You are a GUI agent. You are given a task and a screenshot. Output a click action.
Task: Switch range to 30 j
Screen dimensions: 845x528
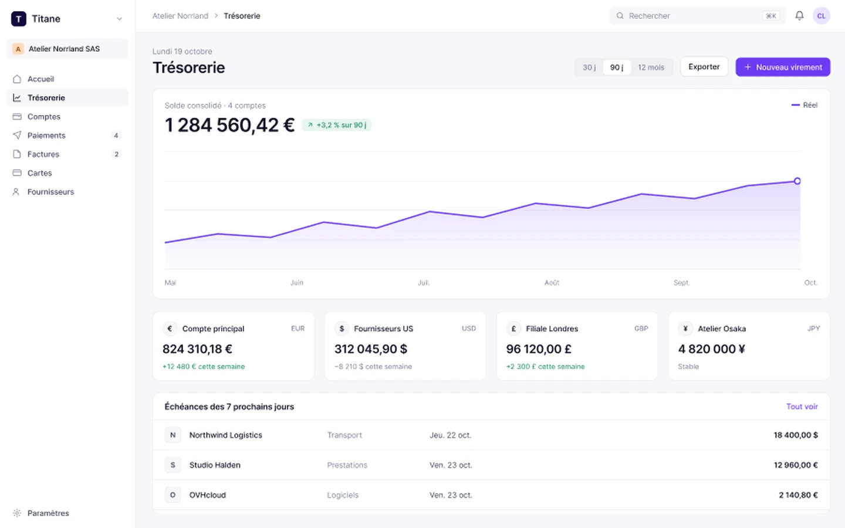(589, 67)
